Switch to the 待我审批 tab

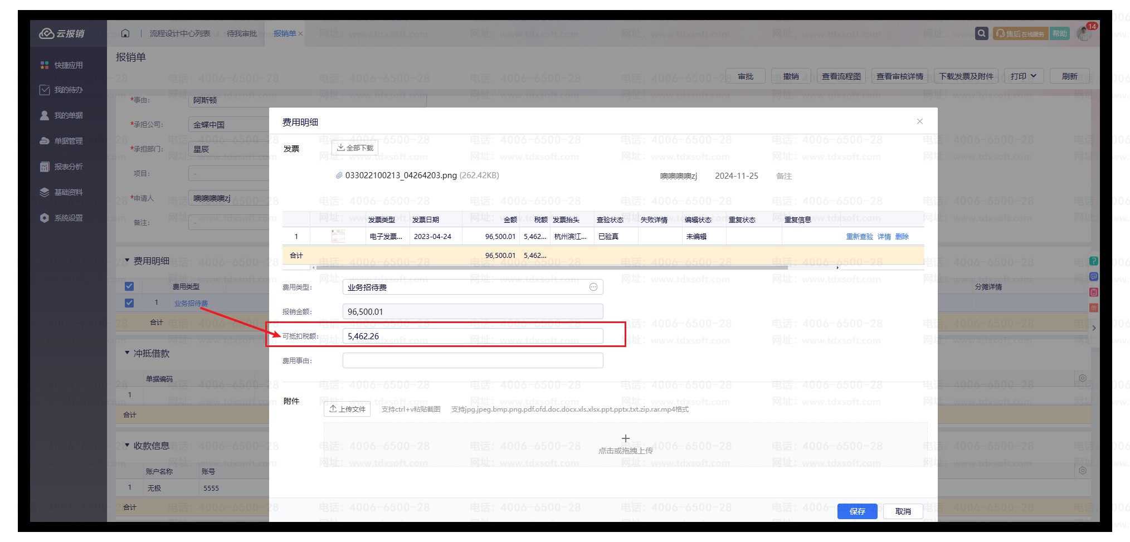(x=242, y=33)
